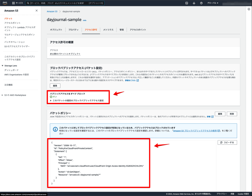Expand このバケットの個別のブロックパブリックアクセス設定

[x=77, y=101]
